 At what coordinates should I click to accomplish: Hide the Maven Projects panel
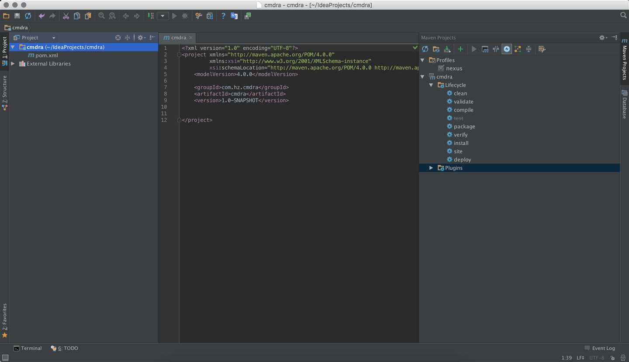[614, 38]
